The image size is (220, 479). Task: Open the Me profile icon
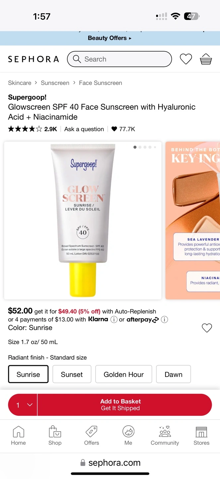pyautogui.click(x=128, y=431)
